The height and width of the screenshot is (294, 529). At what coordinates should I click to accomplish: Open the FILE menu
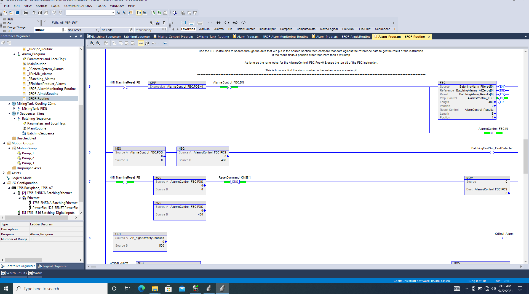pyautogui.click(x=7, y=6)
